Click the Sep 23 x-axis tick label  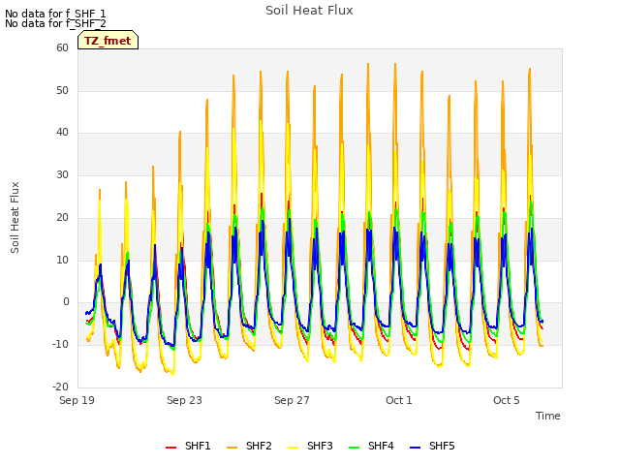[x=184, y=400]
